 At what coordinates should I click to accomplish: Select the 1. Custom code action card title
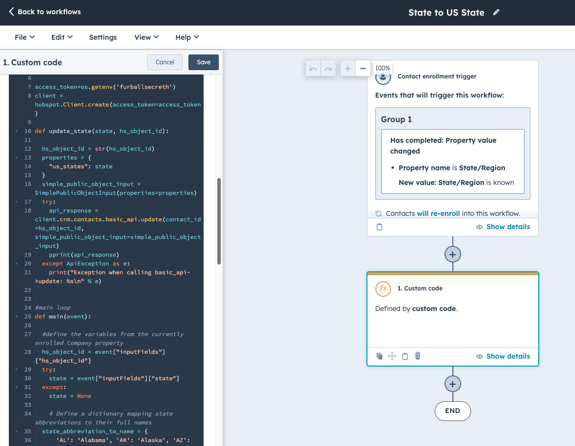point(420,289)
